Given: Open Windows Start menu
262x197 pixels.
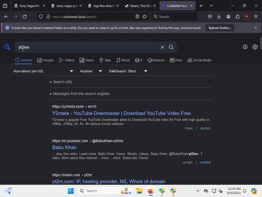Looking at the screenshot, I should coord(71,191).
